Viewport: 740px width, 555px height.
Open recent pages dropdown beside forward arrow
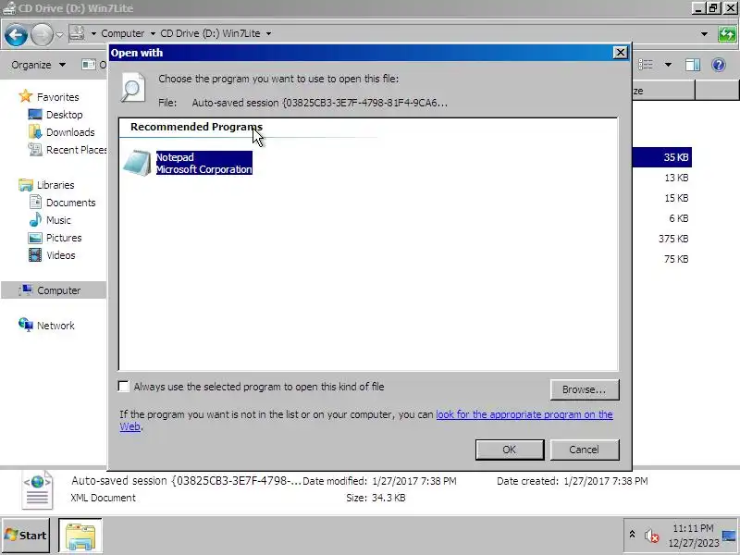pos(59,34)
